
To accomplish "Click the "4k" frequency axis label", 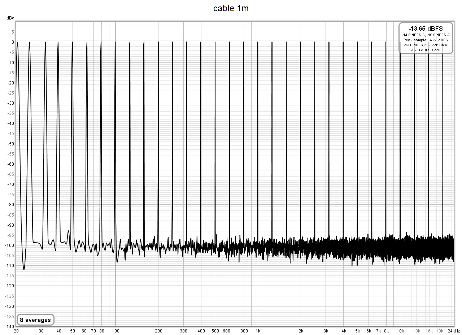I will pos(344,331).
